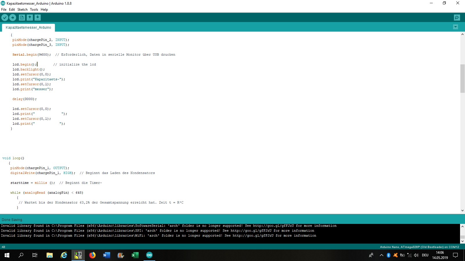Click the console scroll-down arrow
This screenshot has width=465, height=261.
(x=462, y=241)
